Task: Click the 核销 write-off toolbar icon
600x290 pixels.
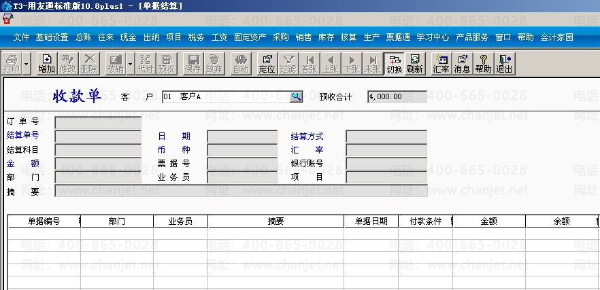Action: point(115,63)
